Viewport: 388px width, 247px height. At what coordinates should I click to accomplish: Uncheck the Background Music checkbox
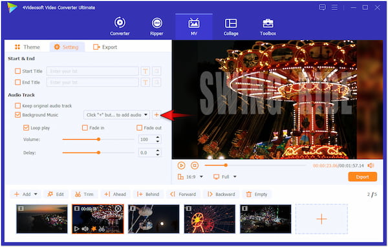point(18,115)
